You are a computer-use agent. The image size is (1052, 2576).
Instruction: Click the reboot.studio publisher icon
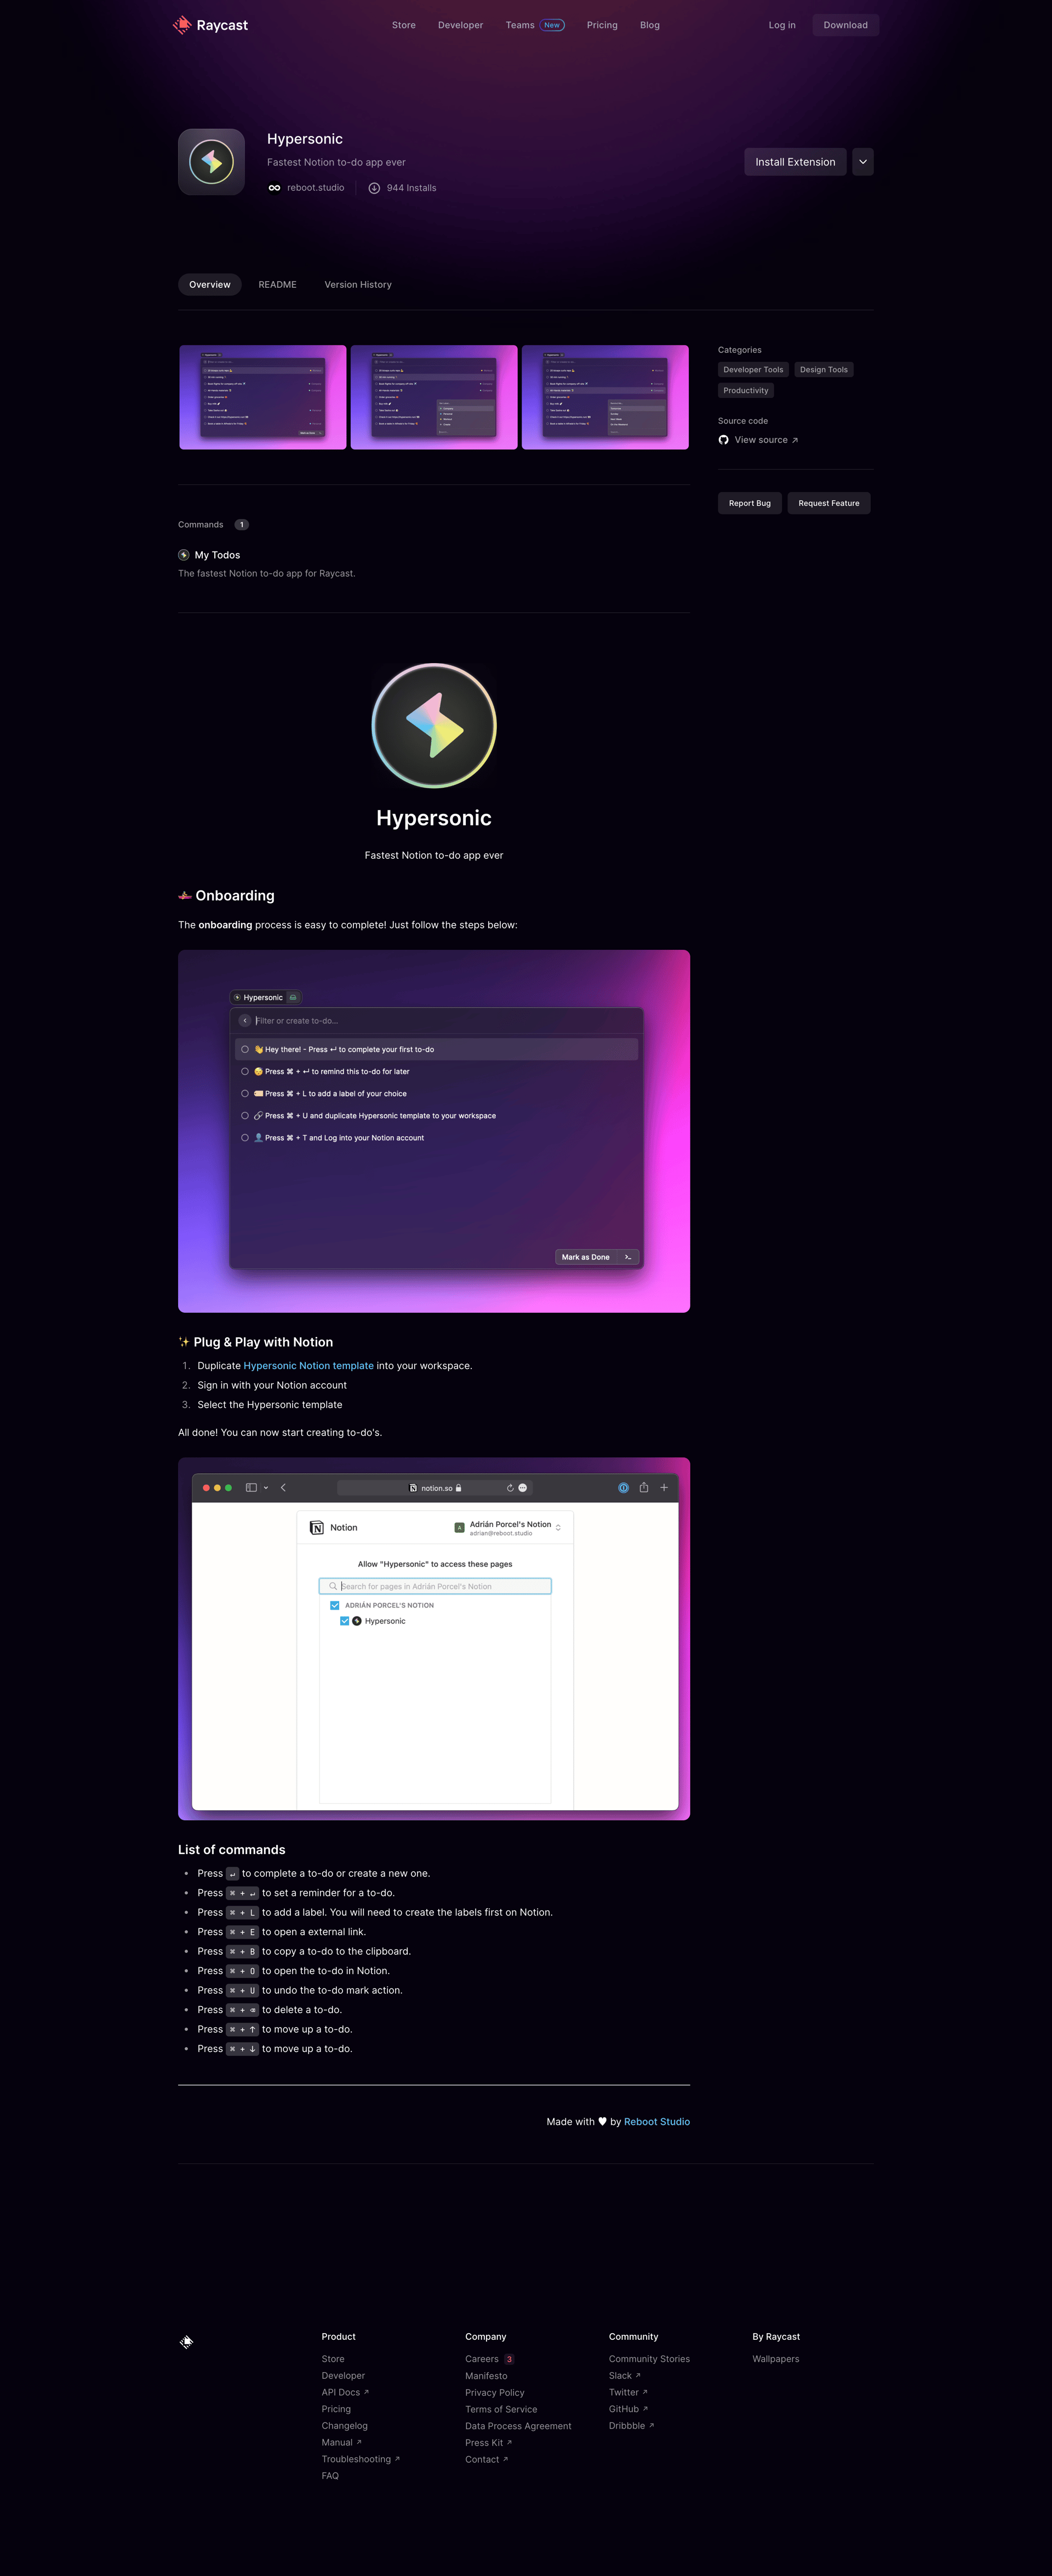click(x=274, y=187)
